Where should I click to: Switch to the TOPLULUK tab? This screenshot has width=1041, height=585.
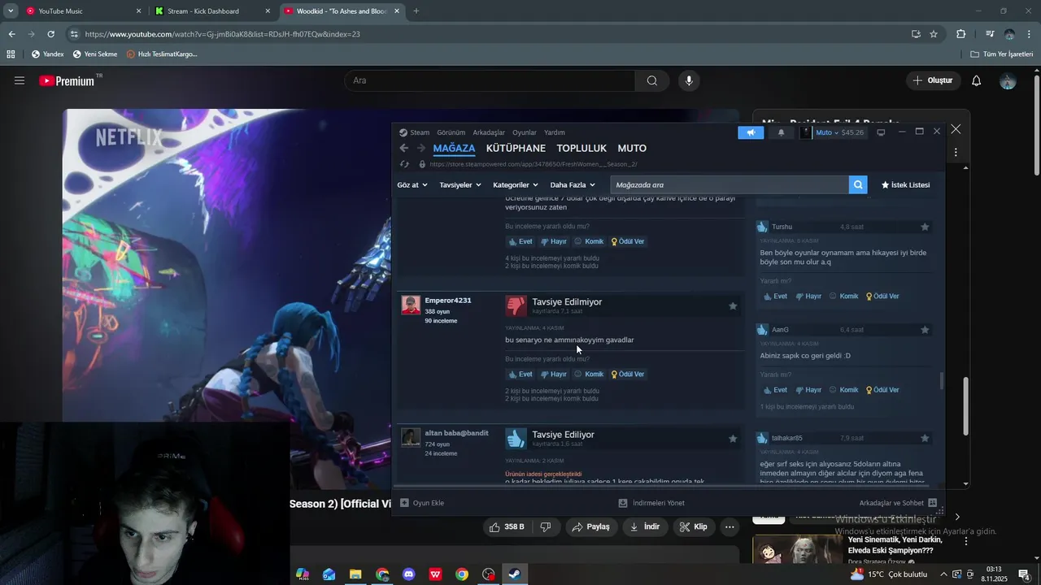click(x=581, y=148)
